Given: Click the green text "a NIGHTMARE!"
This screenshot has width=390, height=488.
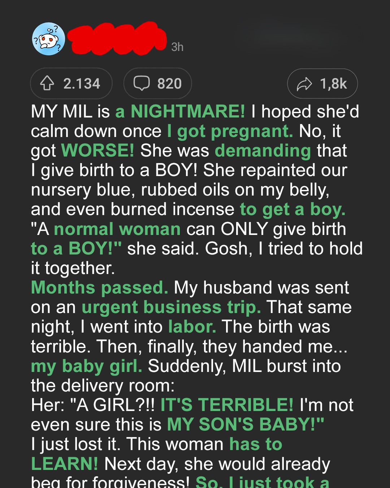Looking at the screenshot, I should (180, 111).
